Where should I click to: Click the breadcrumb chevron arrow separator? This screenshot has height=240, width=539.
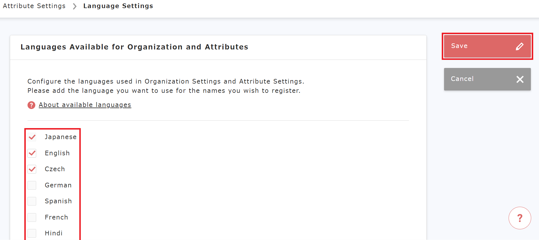pos(75,6)
